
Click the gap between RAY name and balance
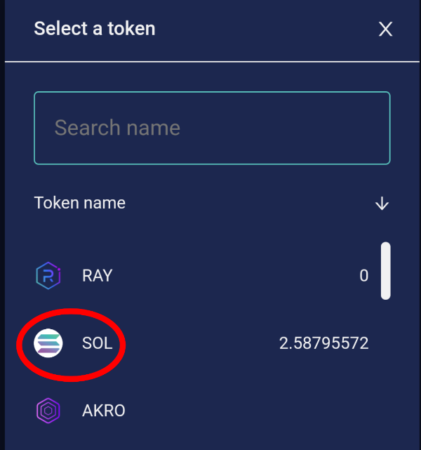[x=232, y=276]
